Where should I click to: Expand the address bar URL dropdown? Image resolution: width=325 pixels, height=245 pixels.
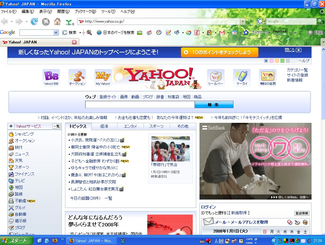(x=243, y=21)
